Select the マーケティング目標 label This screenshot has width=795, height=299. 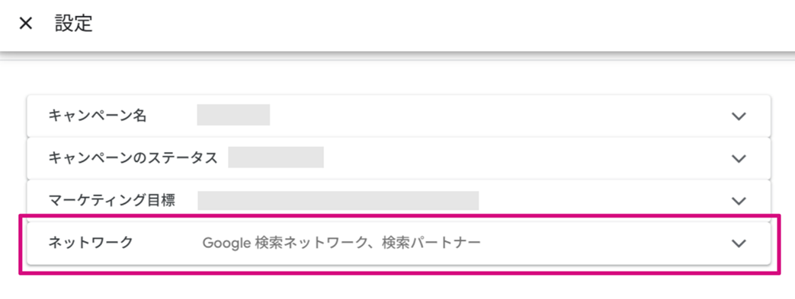click(x=111, y=200)
